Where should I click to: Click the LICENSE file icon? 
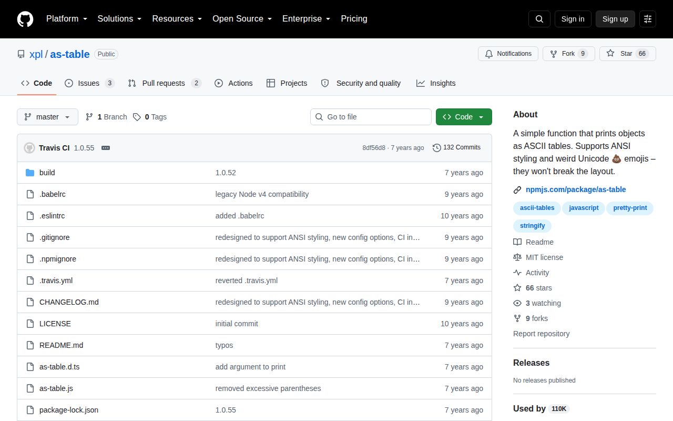(x=30, y=324)
